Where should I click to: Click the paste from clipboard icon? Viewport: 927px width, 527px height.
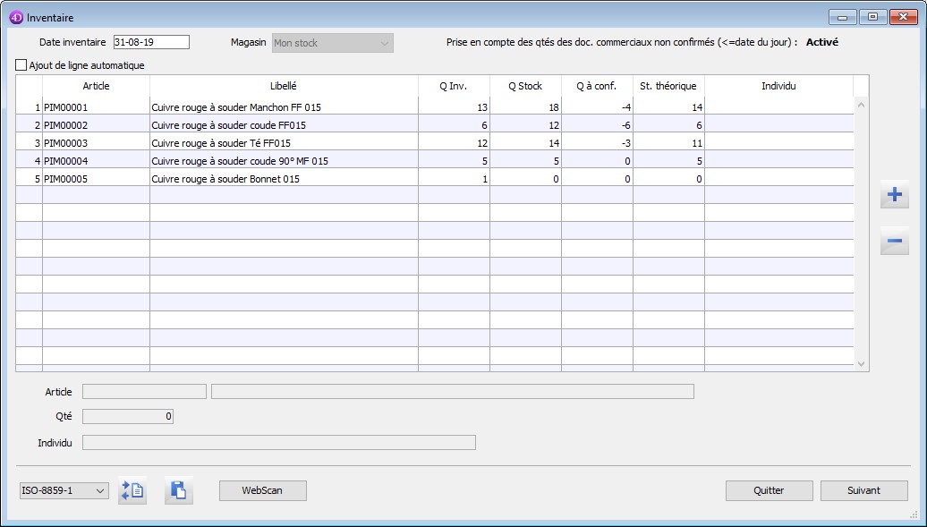pyautogui.click(x=178, y=490)
